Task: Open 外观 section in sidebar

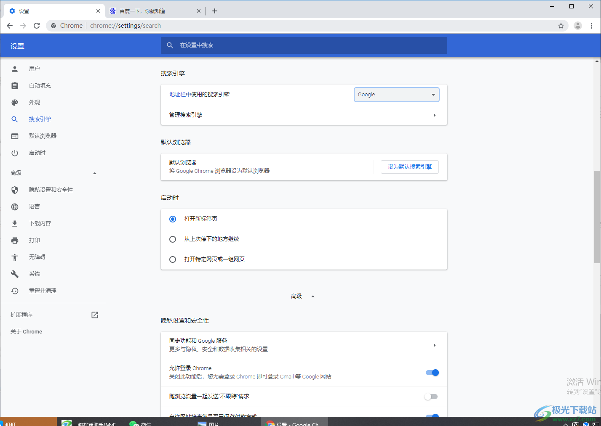Action: tap(35, 102)
